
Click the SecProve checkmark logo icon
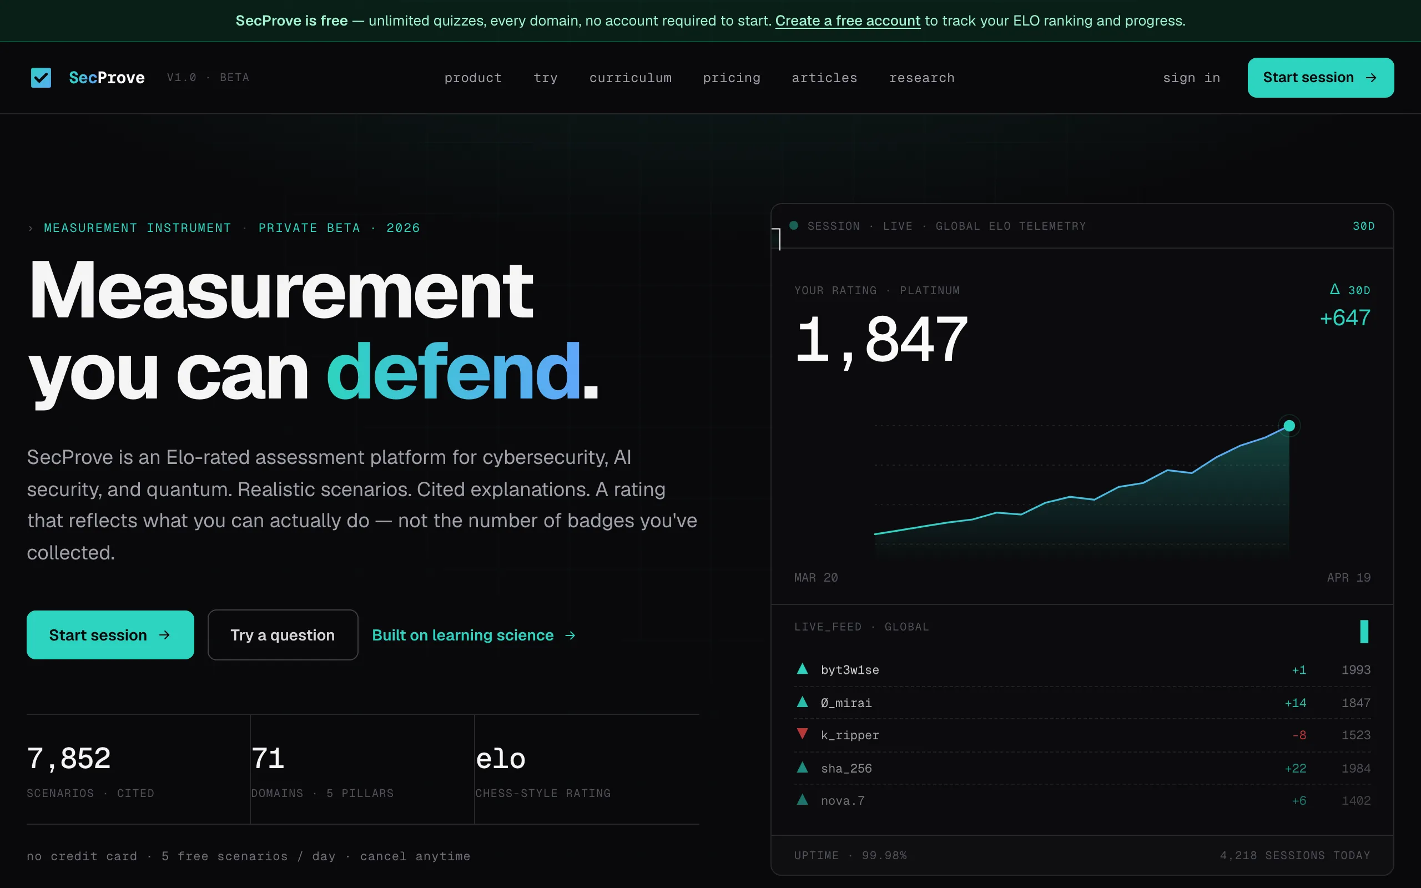(x=41, y=78)
